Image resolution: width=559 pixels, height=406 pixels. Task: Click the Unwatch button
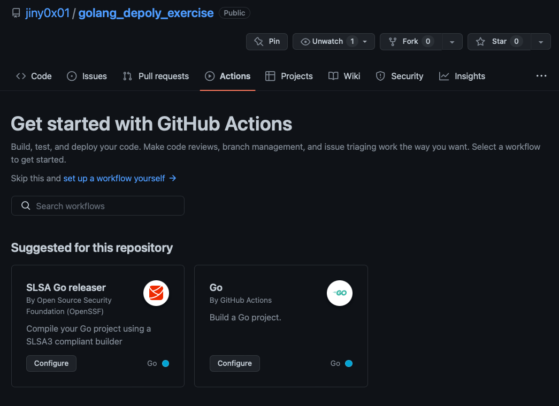(x=334, y=42)
